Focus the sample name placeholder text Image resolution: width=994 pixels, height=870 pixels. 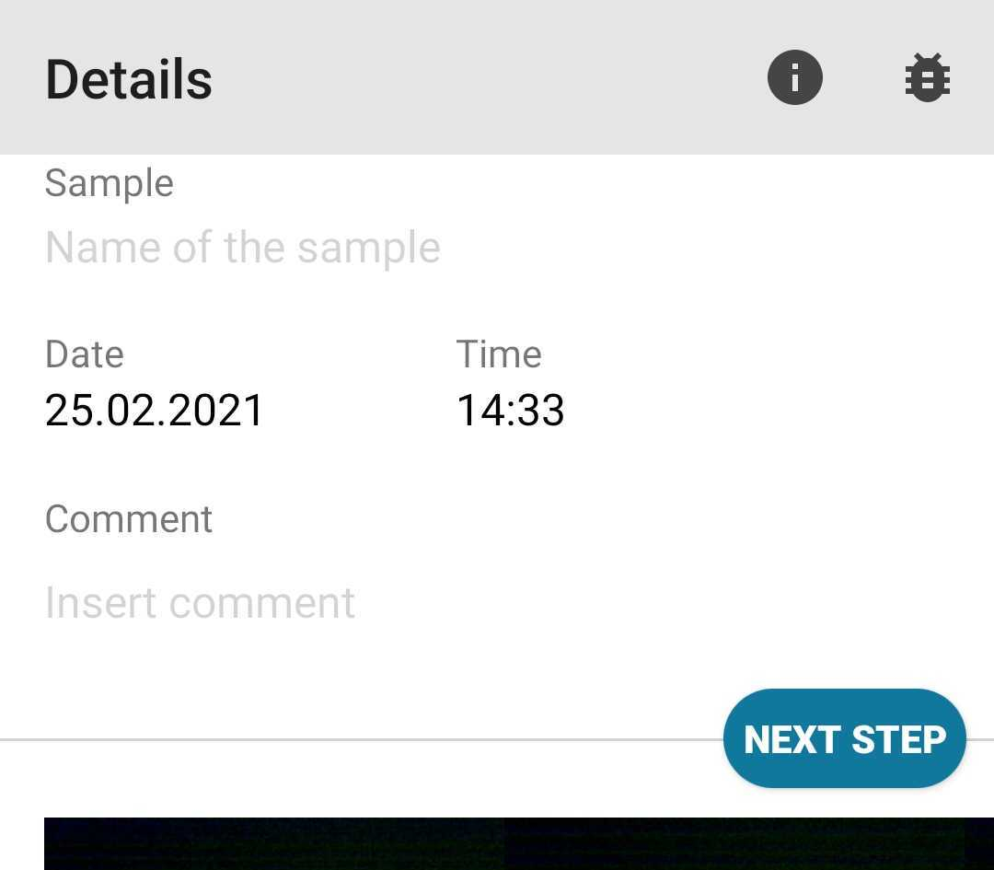243,248
